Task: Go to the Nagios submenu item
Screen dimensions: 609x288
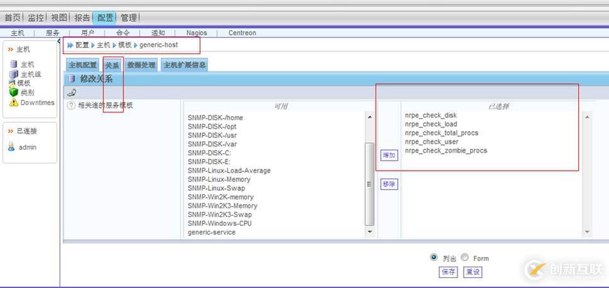Action: click(197, 33)
